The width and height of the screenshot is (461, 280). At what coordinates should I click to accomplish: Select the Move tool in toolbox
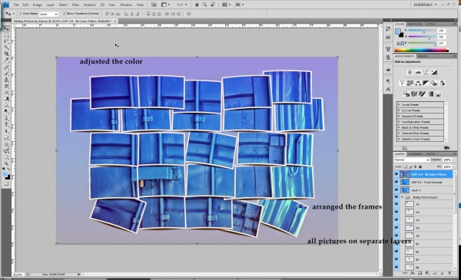pyautogui.click(x=6, y=28)
